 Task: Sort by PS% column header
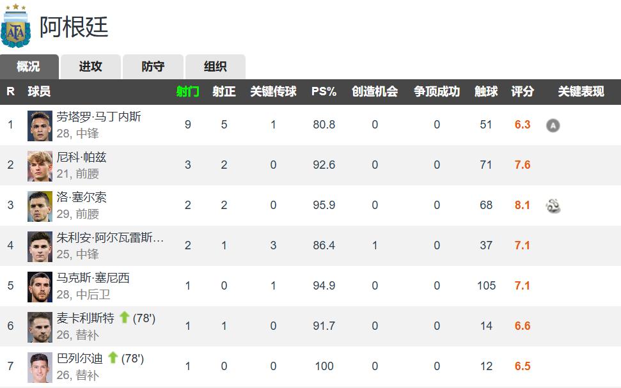coord(324,91)
